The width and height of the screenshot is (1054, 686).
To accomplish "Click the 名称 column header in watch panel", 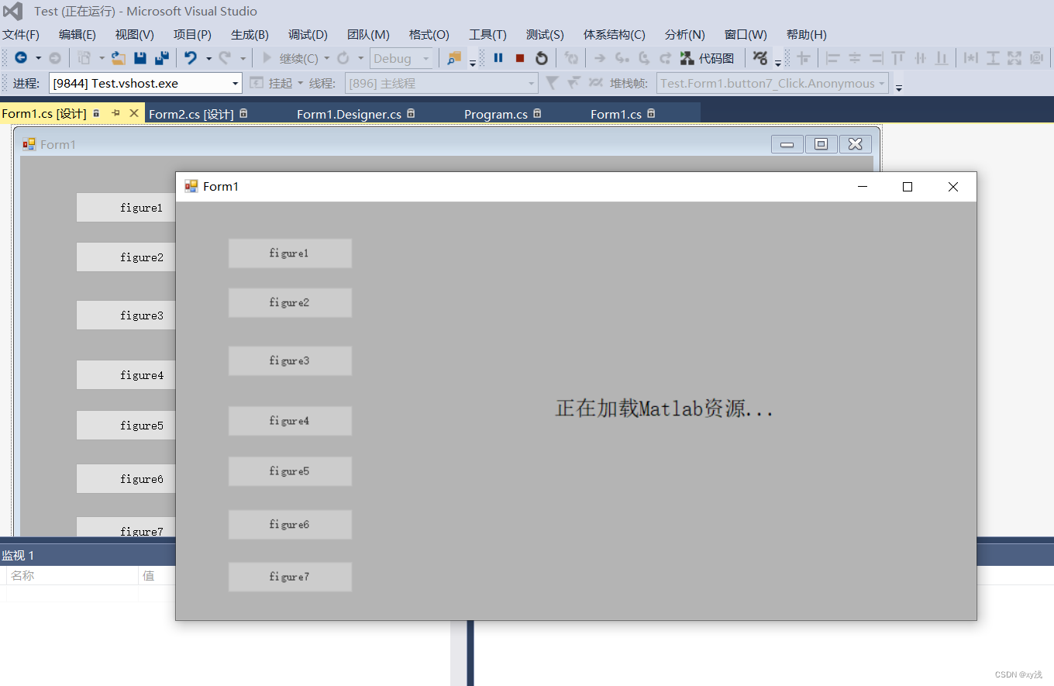I will [x=72, y=576].
